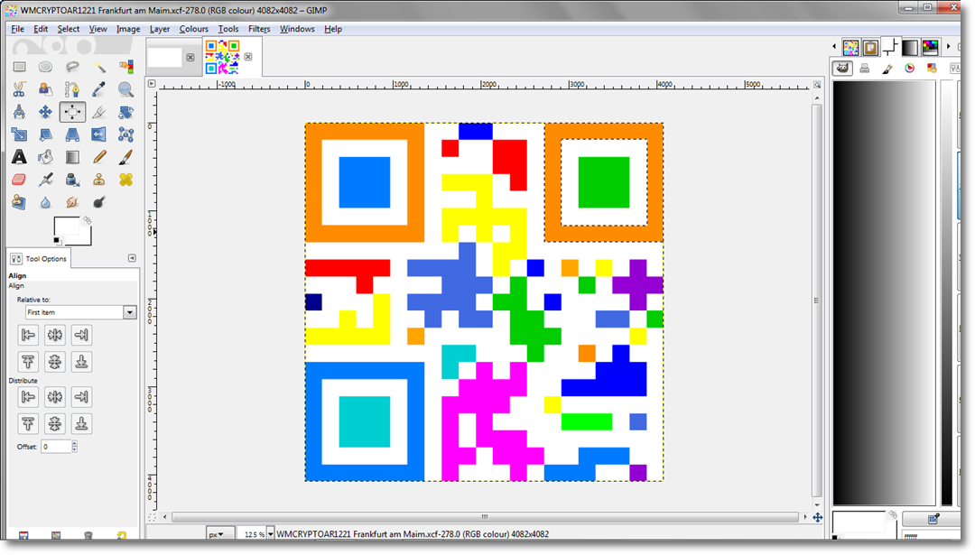Click Distribute bottom edges button under Distribute
The width and height of the screenshot is (975, 555).
(x=81, y=424)
